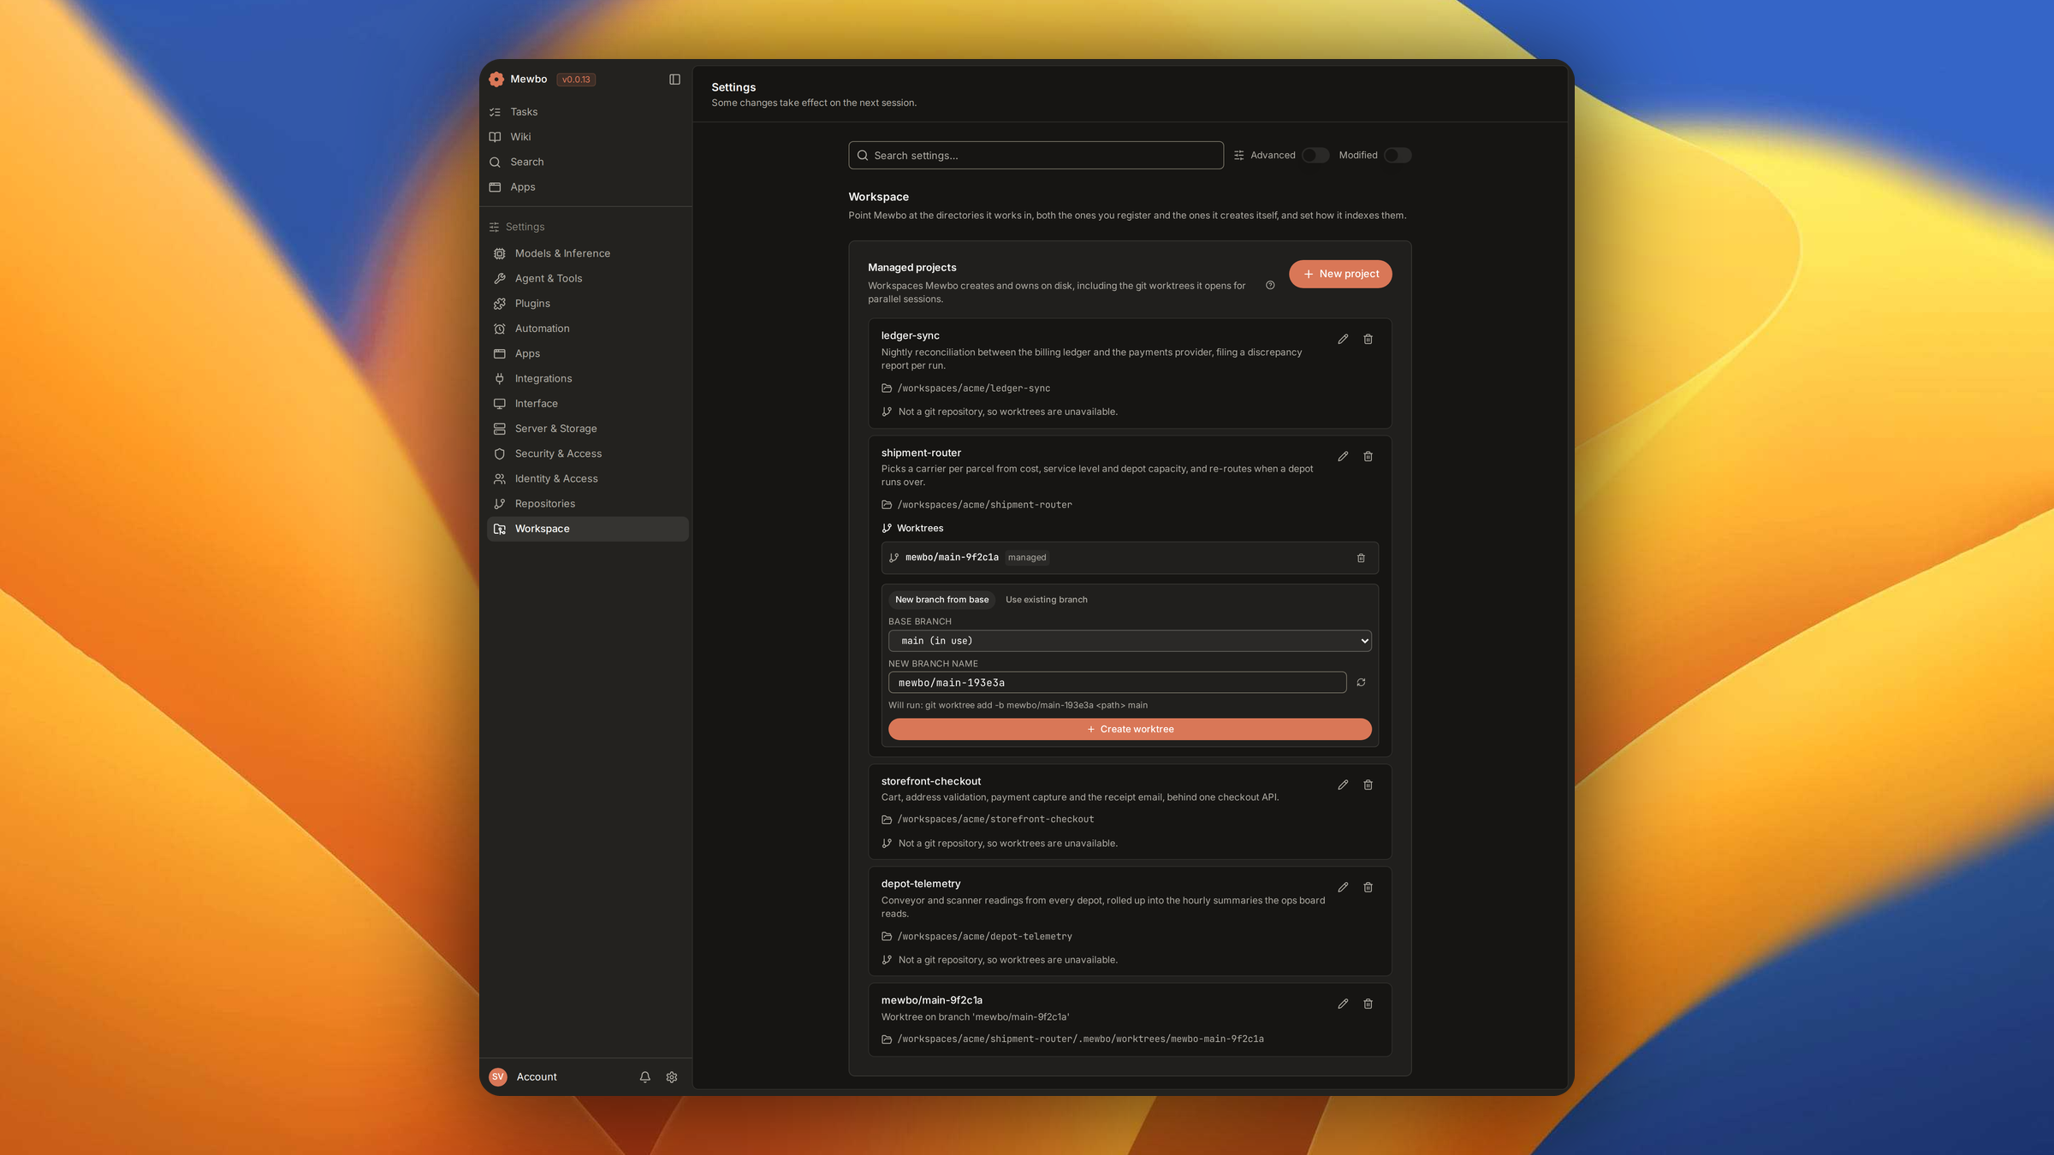The image size is (2054, 1155).
Task: Toggle the Advanced settings switch
Action: [x=1315, y=156]
